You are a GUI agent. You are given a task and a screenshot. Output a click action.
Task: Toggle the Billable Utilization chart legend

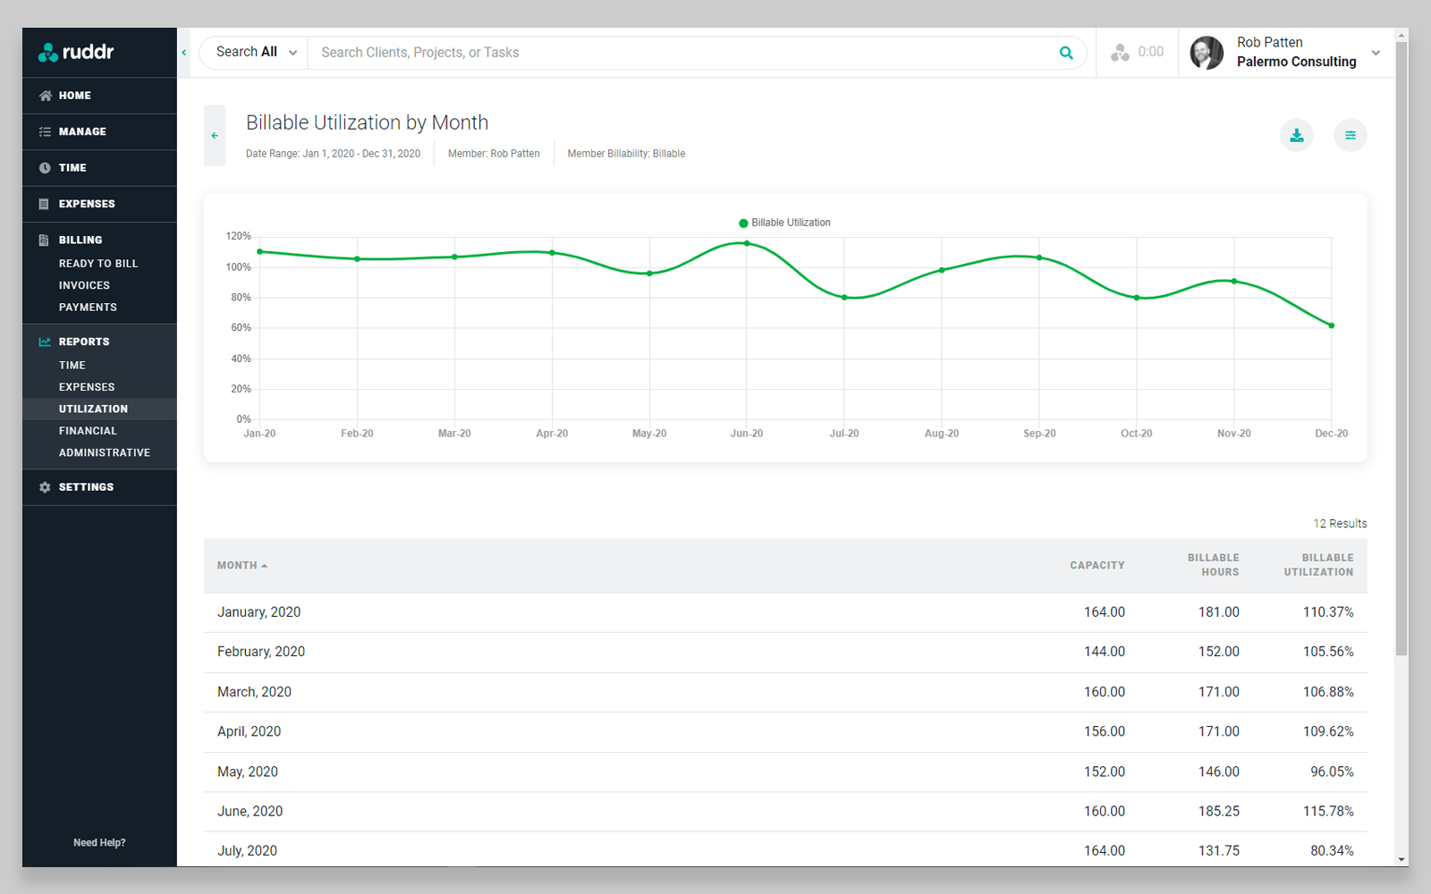(783, 222)
